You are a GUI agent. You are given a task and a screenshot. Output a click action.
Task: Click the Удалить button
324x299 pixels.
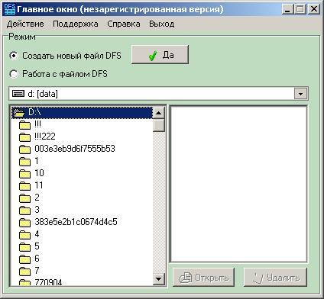tap(275, 278)
